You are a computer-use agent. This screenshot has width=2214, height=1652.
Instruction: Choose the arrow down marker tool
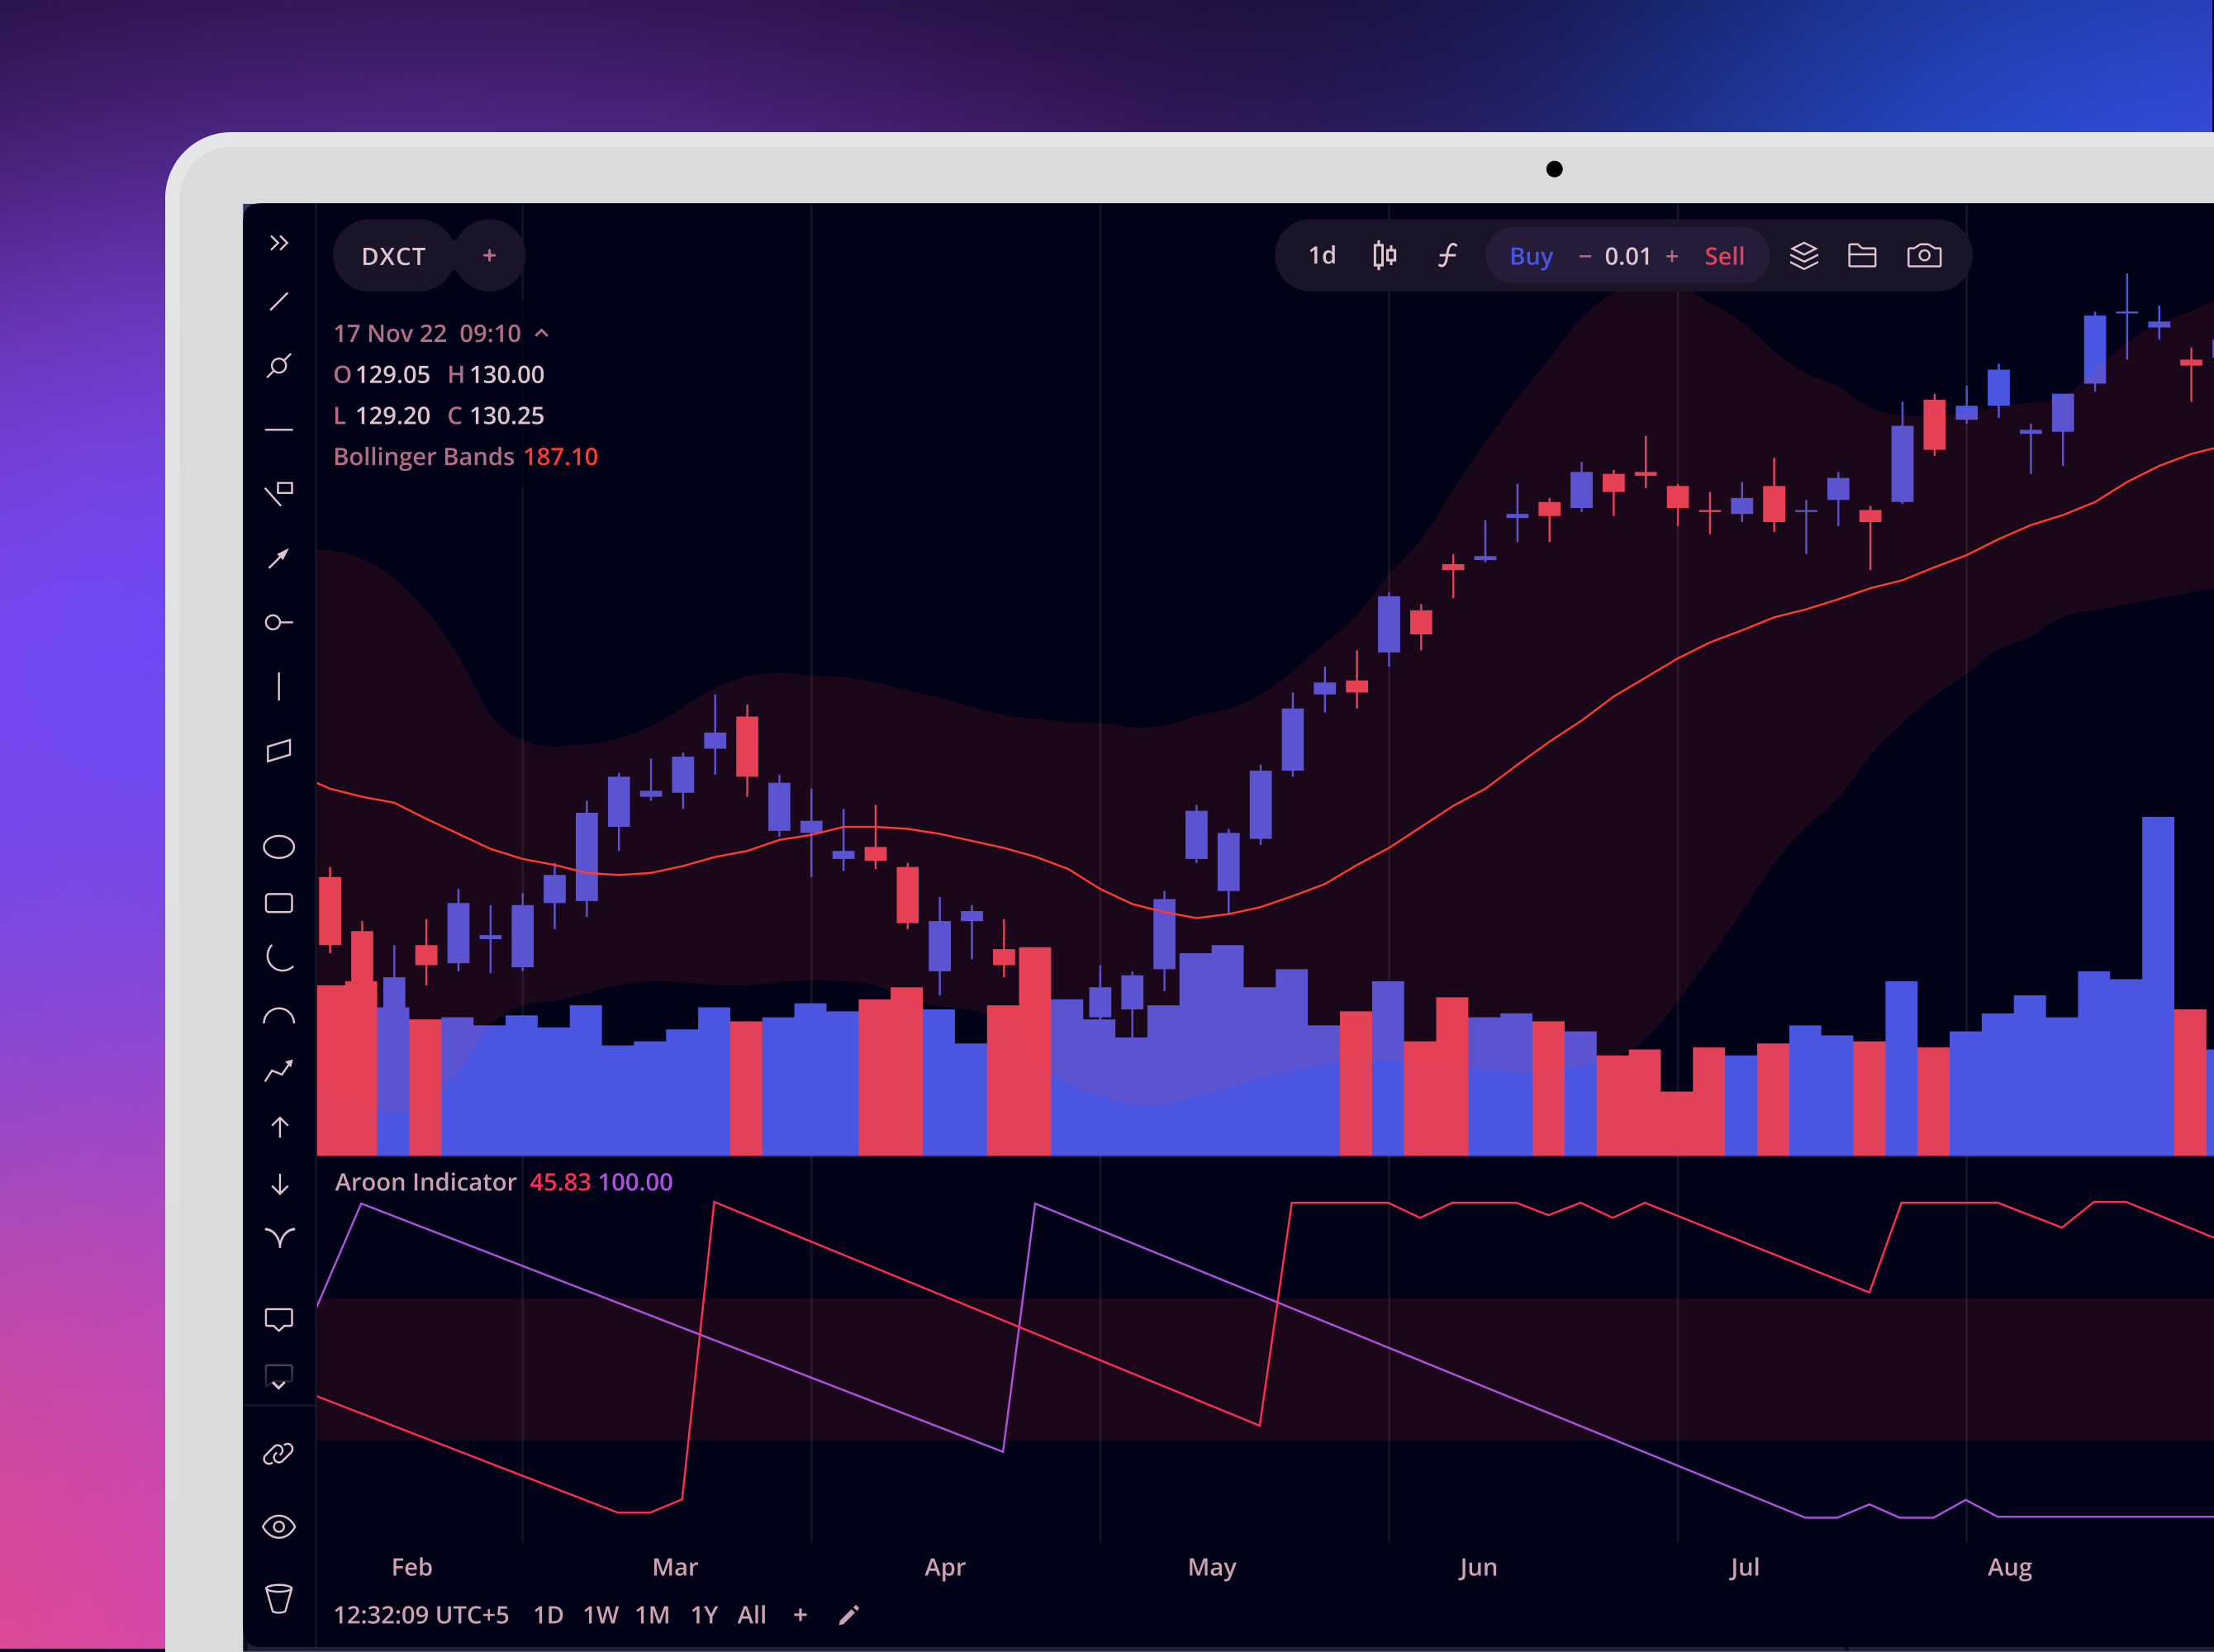pyautogui.click(x=280, y=1185)
